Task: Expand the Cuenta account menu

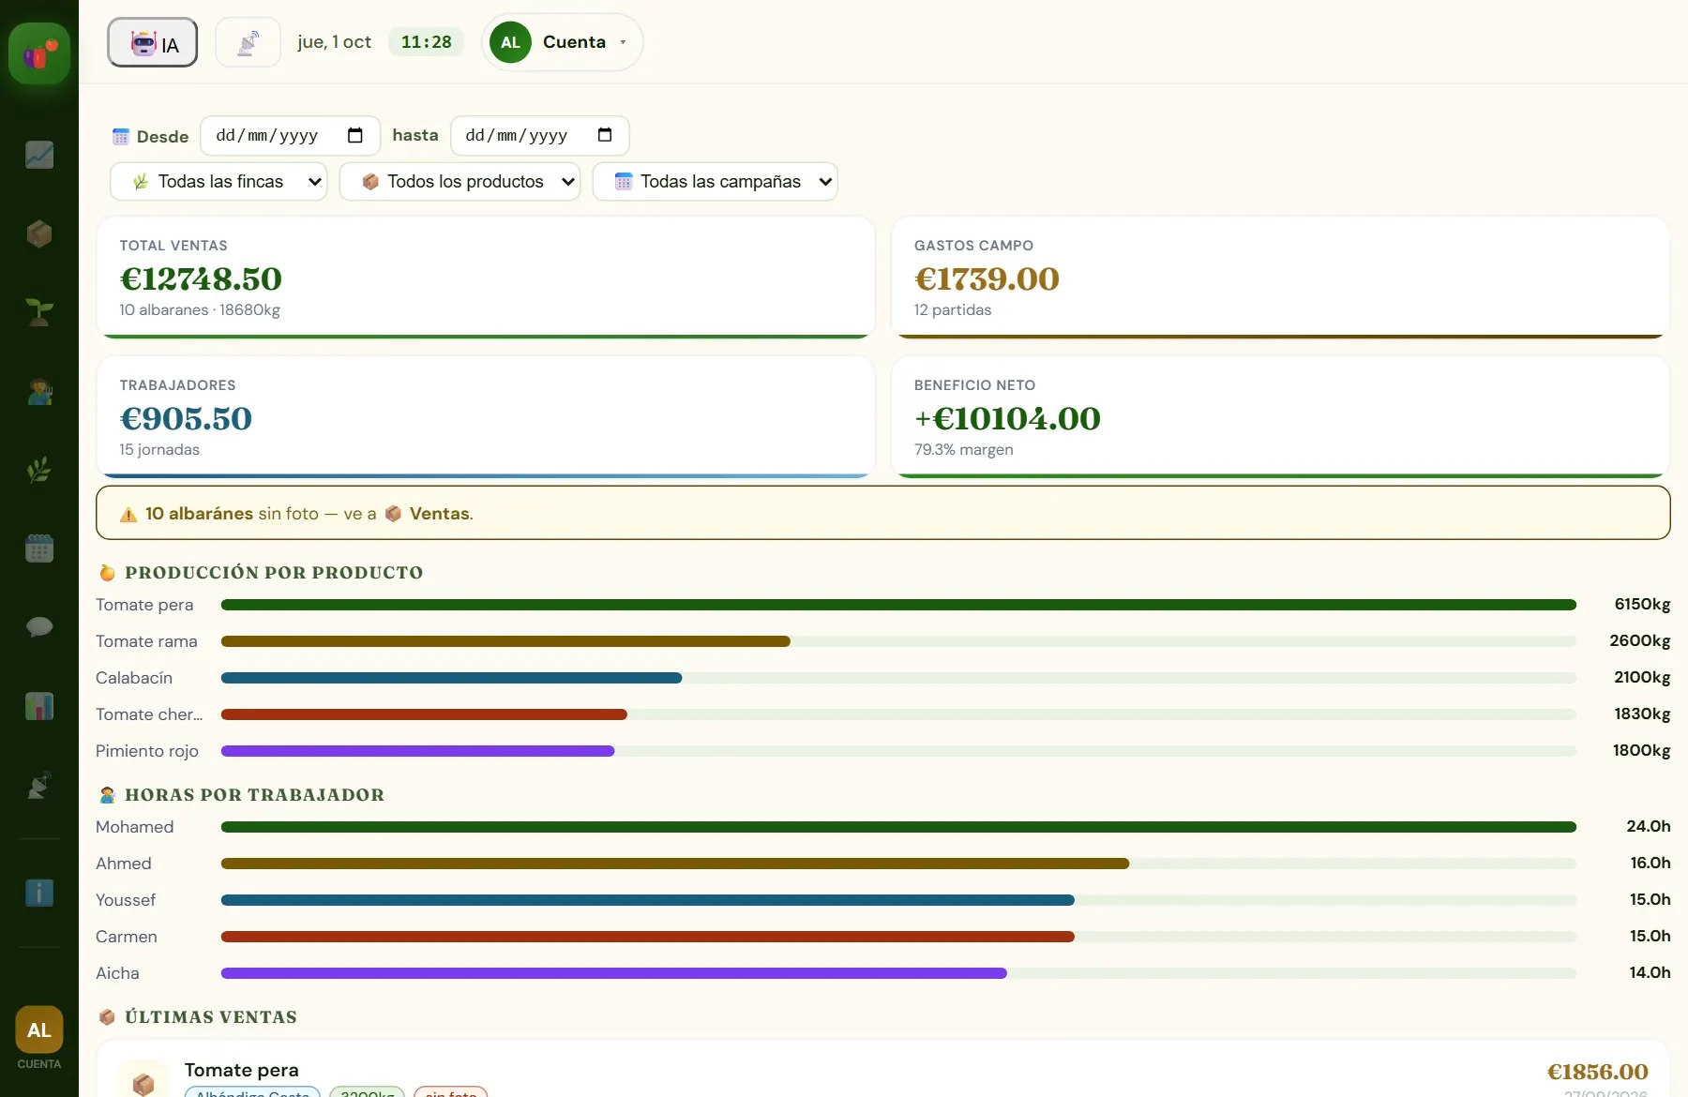Action: tap(563, 42)
